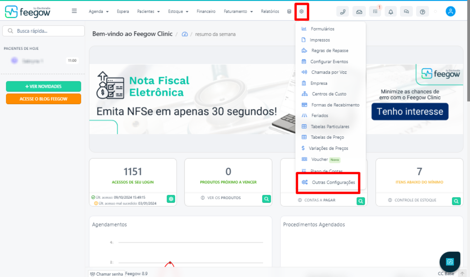Open the notifications bell icon
Image resolution: width=470 pixels, height=277 pixels.
pos(391,12)
